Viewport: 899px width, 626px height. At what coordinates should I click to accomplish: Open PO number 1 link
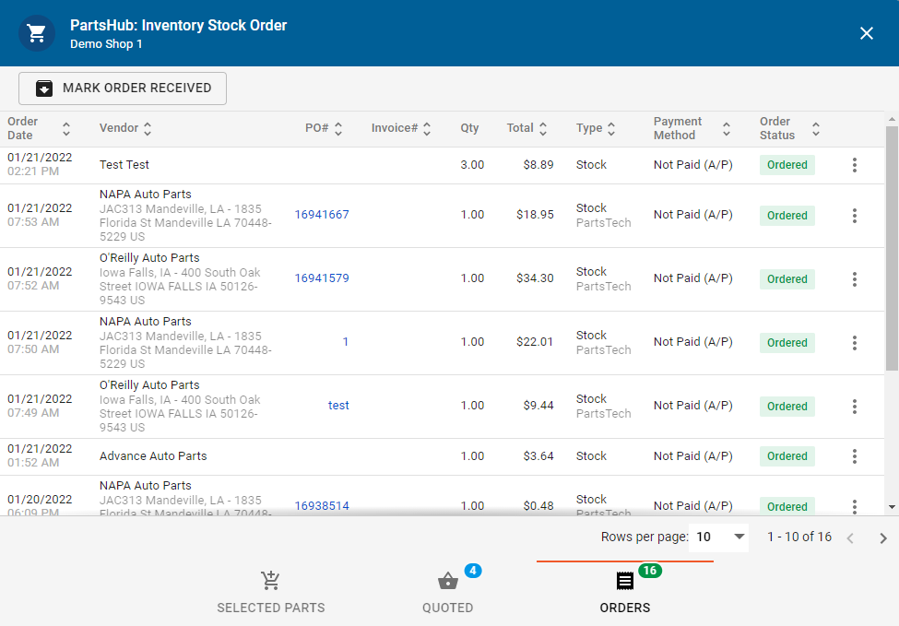(x=346, y=342)
